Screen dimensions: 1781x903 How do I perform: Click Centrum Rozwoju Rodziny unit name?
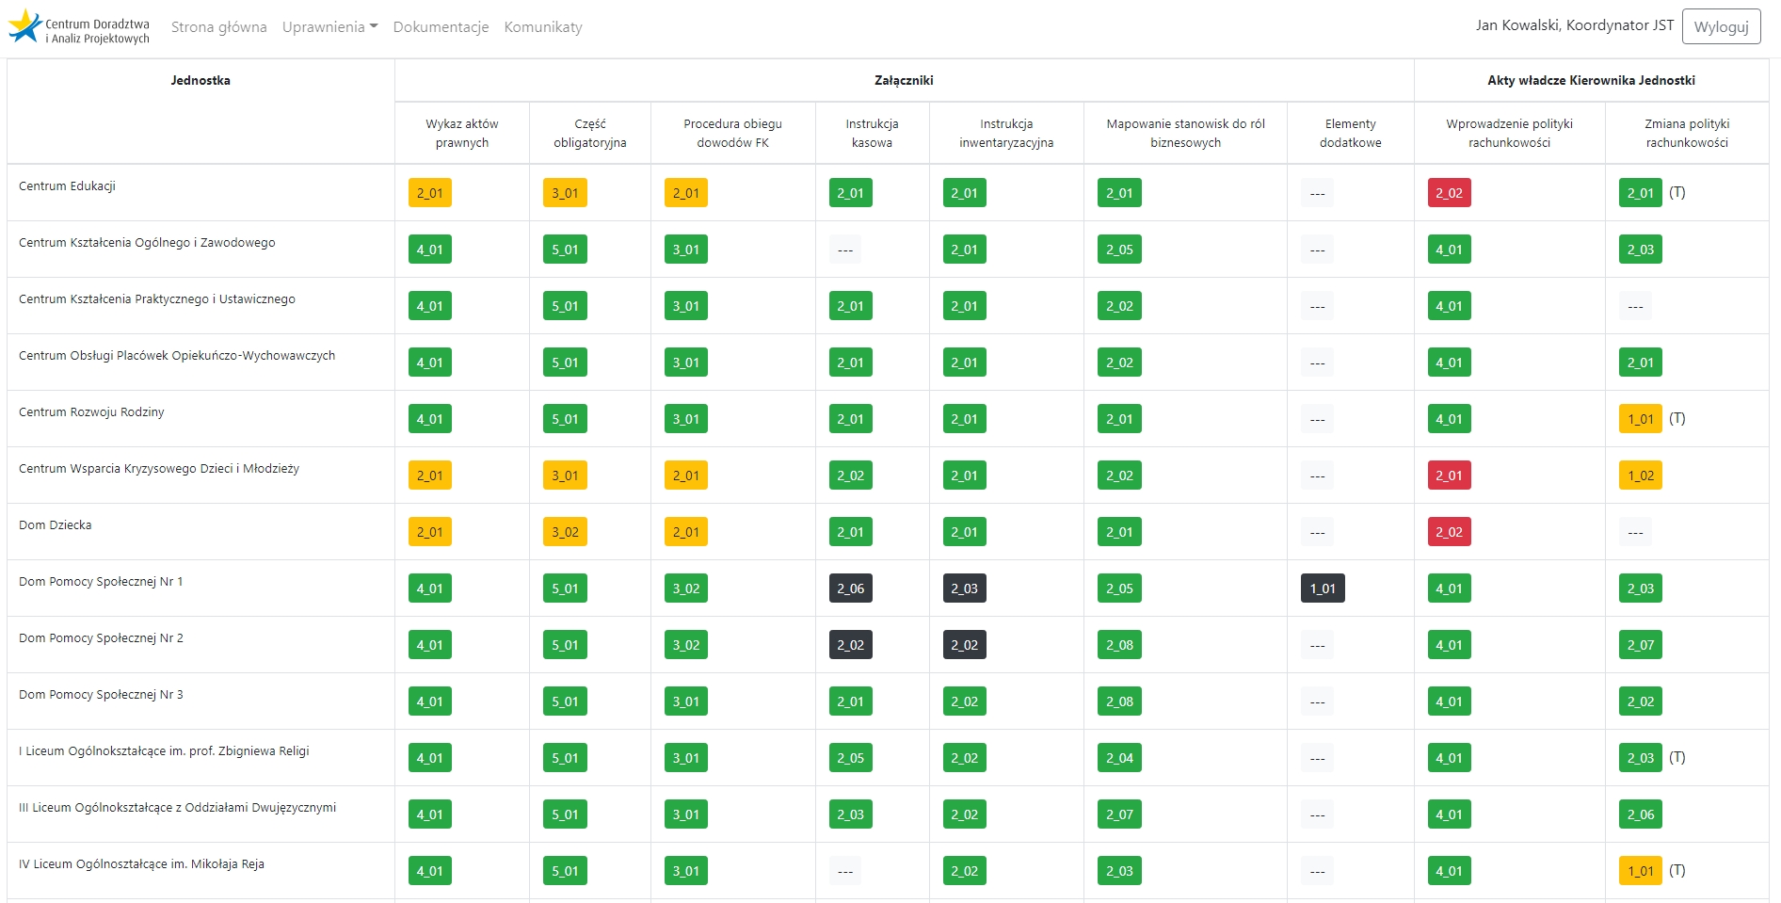pyautogui.click(x=91, y=412)
